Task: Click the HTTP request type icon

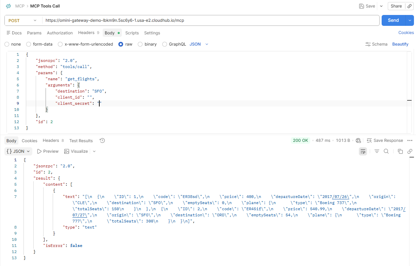Action: tap(9, 6)
